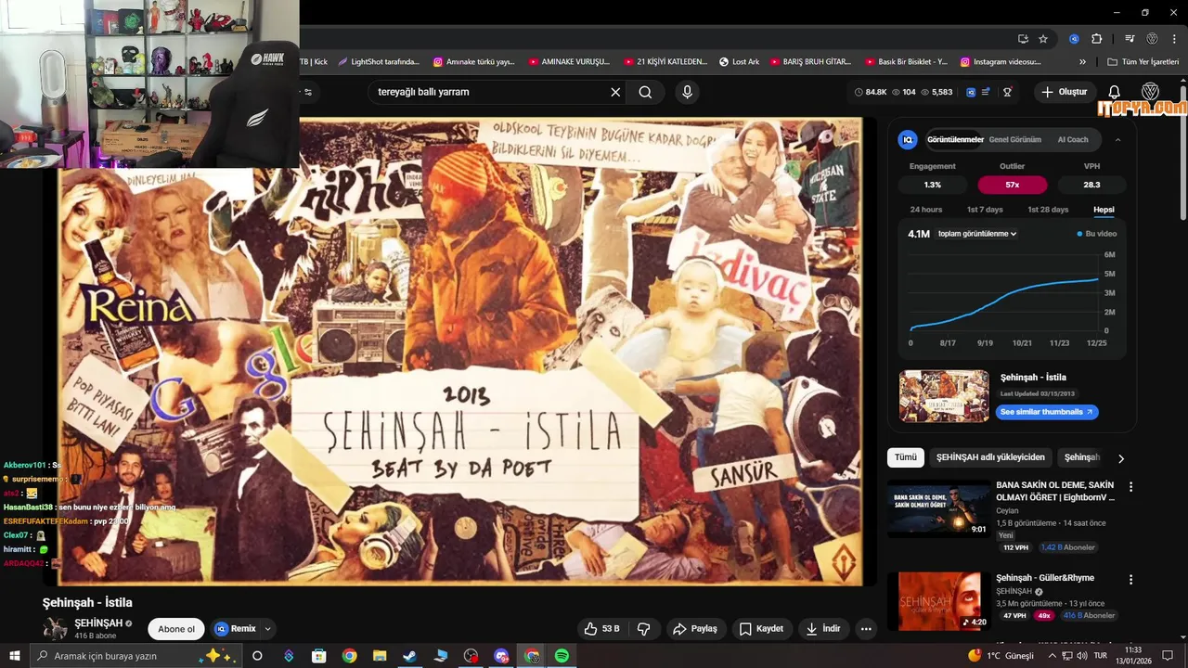This screenshot has width=1188, height=668.
Task: Open the BANA SAKİN OL DEME thumbnail
Action: [x=939, y=508]
